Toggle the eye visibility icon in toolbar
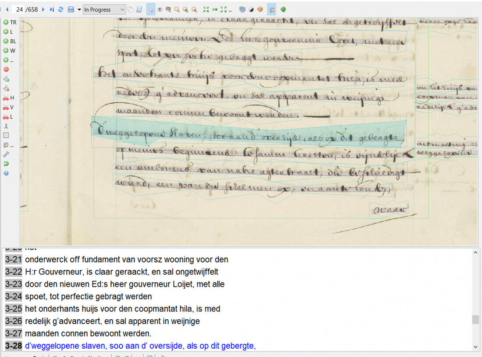This screenshot has width=482, height=357. pos(159,10)
